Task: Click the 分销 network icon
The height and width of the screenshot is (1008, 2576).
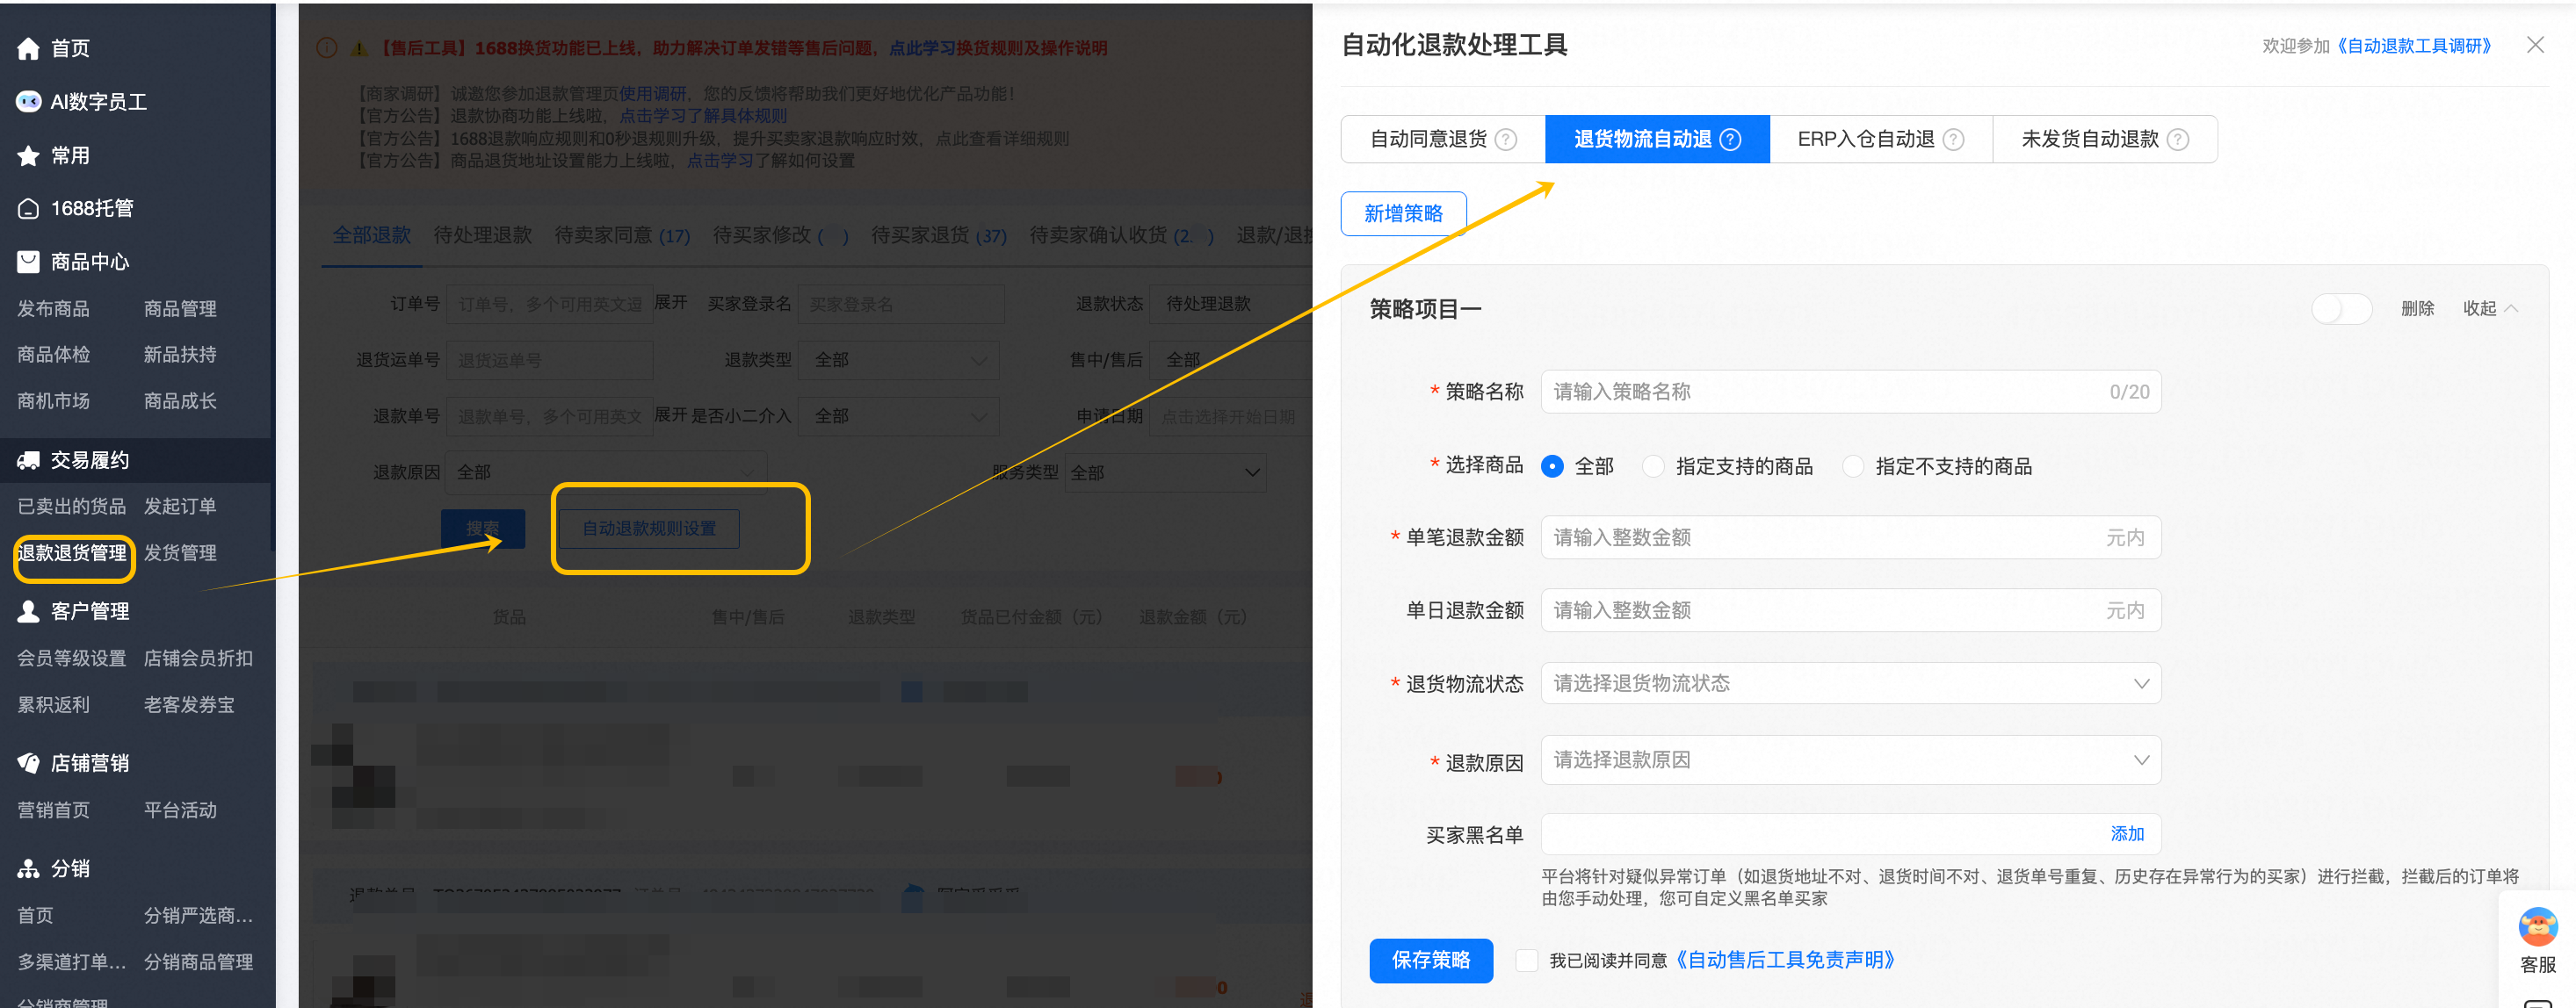Action: (28, 869)
